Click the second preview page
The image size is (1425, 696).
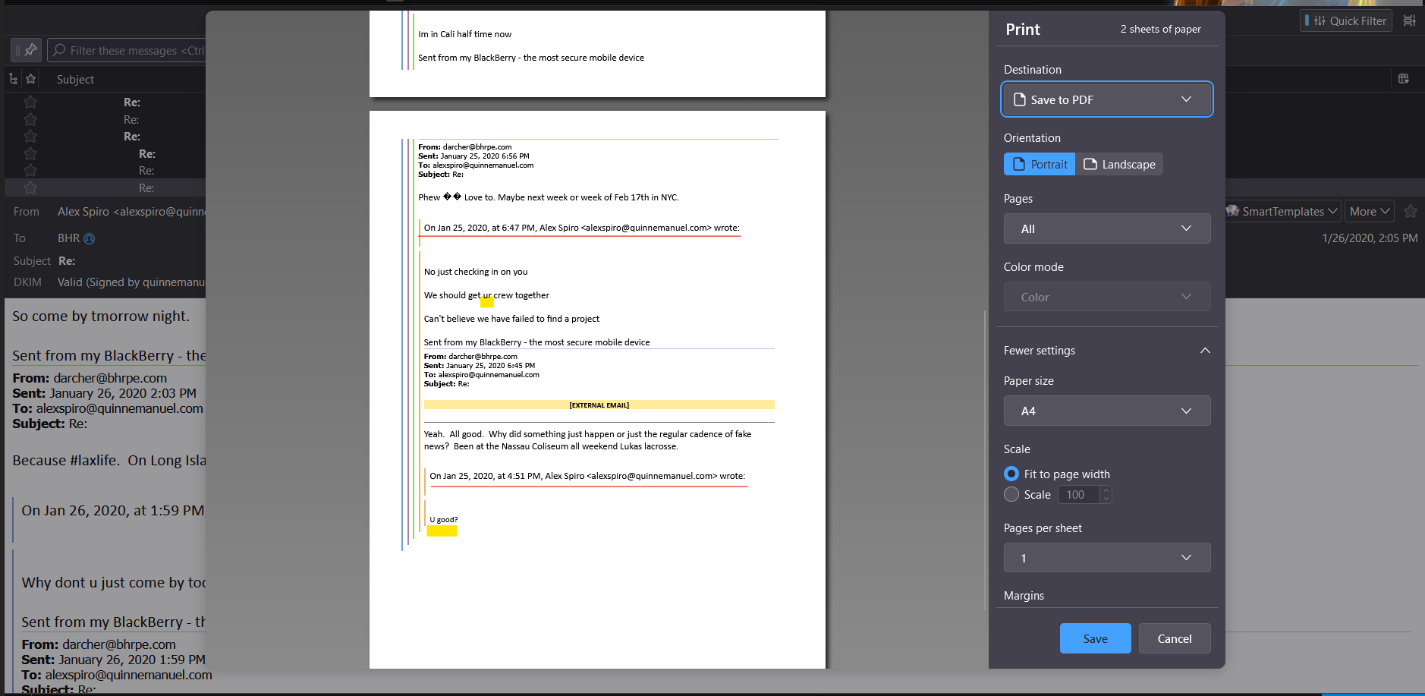[x=597, y=389]
